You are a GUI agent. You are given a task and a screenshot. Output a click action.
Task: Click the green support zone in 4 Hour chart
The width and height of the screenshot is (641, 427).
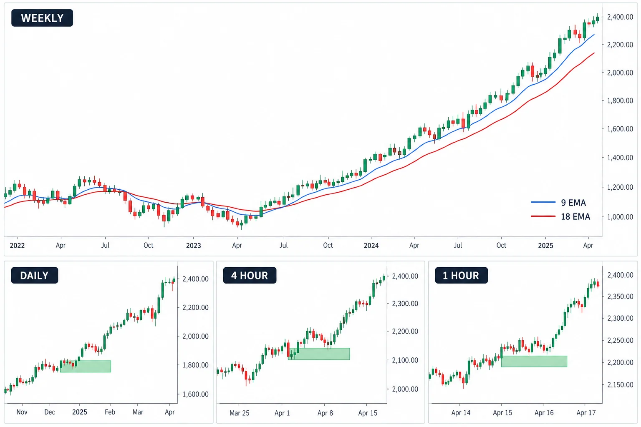click(x=319, y=354)
